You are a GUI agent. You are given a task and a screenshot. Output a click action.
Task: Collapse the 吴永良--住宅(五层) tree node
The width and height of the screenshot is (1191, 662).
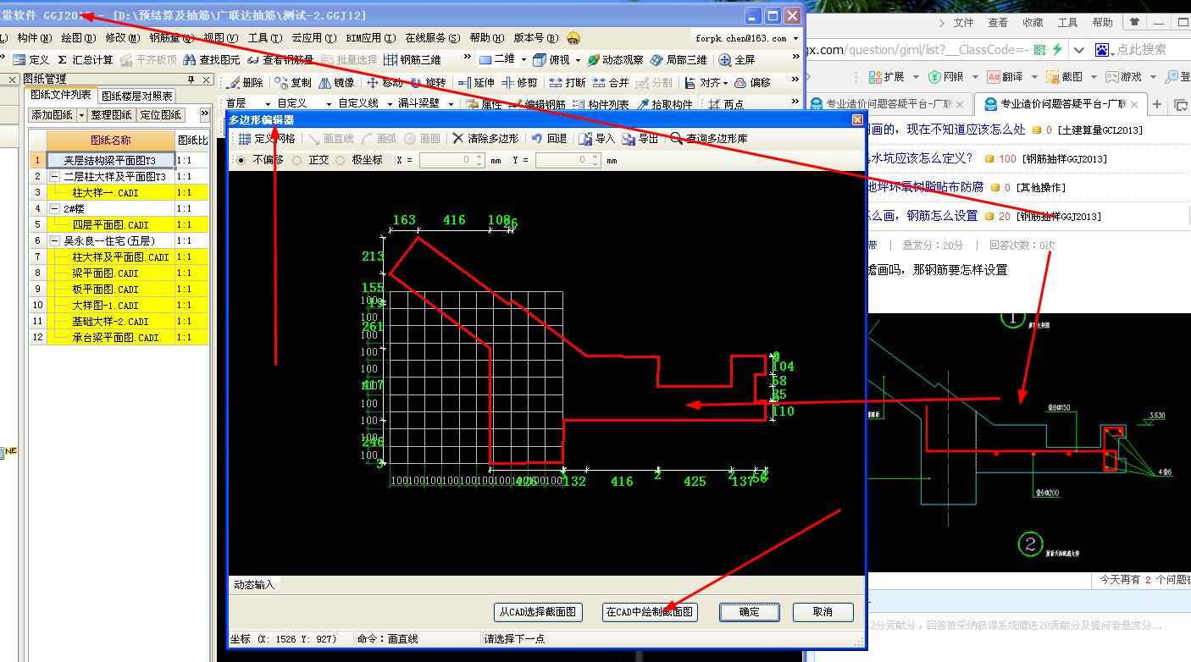pyautogui.click(x=55, y=241)
